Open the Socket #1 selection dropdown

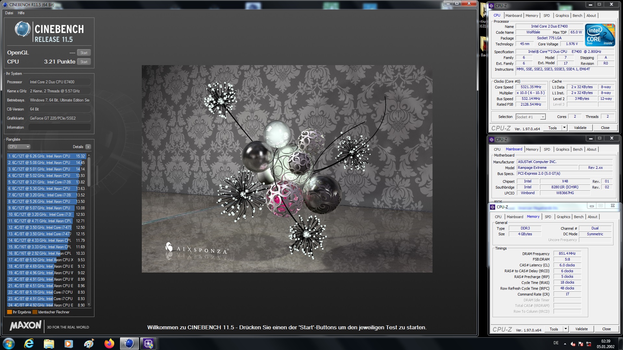coord(531,117)
